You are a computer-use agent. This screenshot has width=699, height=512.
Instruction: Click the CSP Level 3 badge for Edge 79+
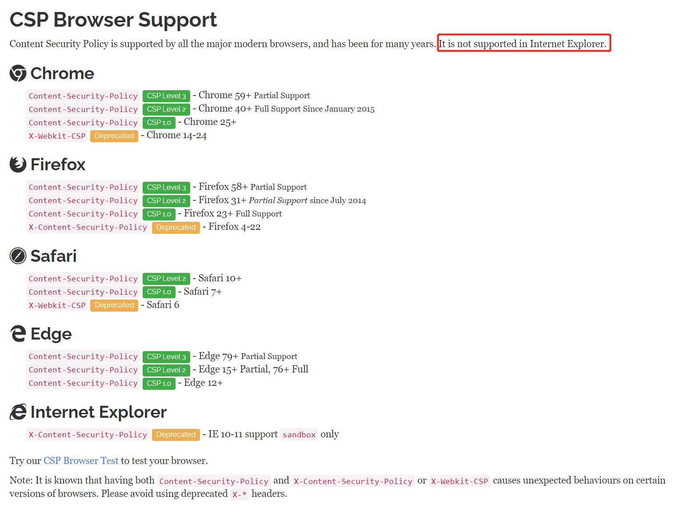[x=166, y=357]
